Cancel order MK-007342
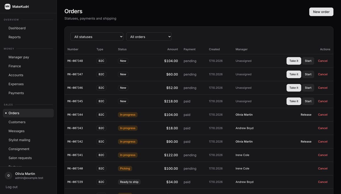 click(x=323, y=142)
